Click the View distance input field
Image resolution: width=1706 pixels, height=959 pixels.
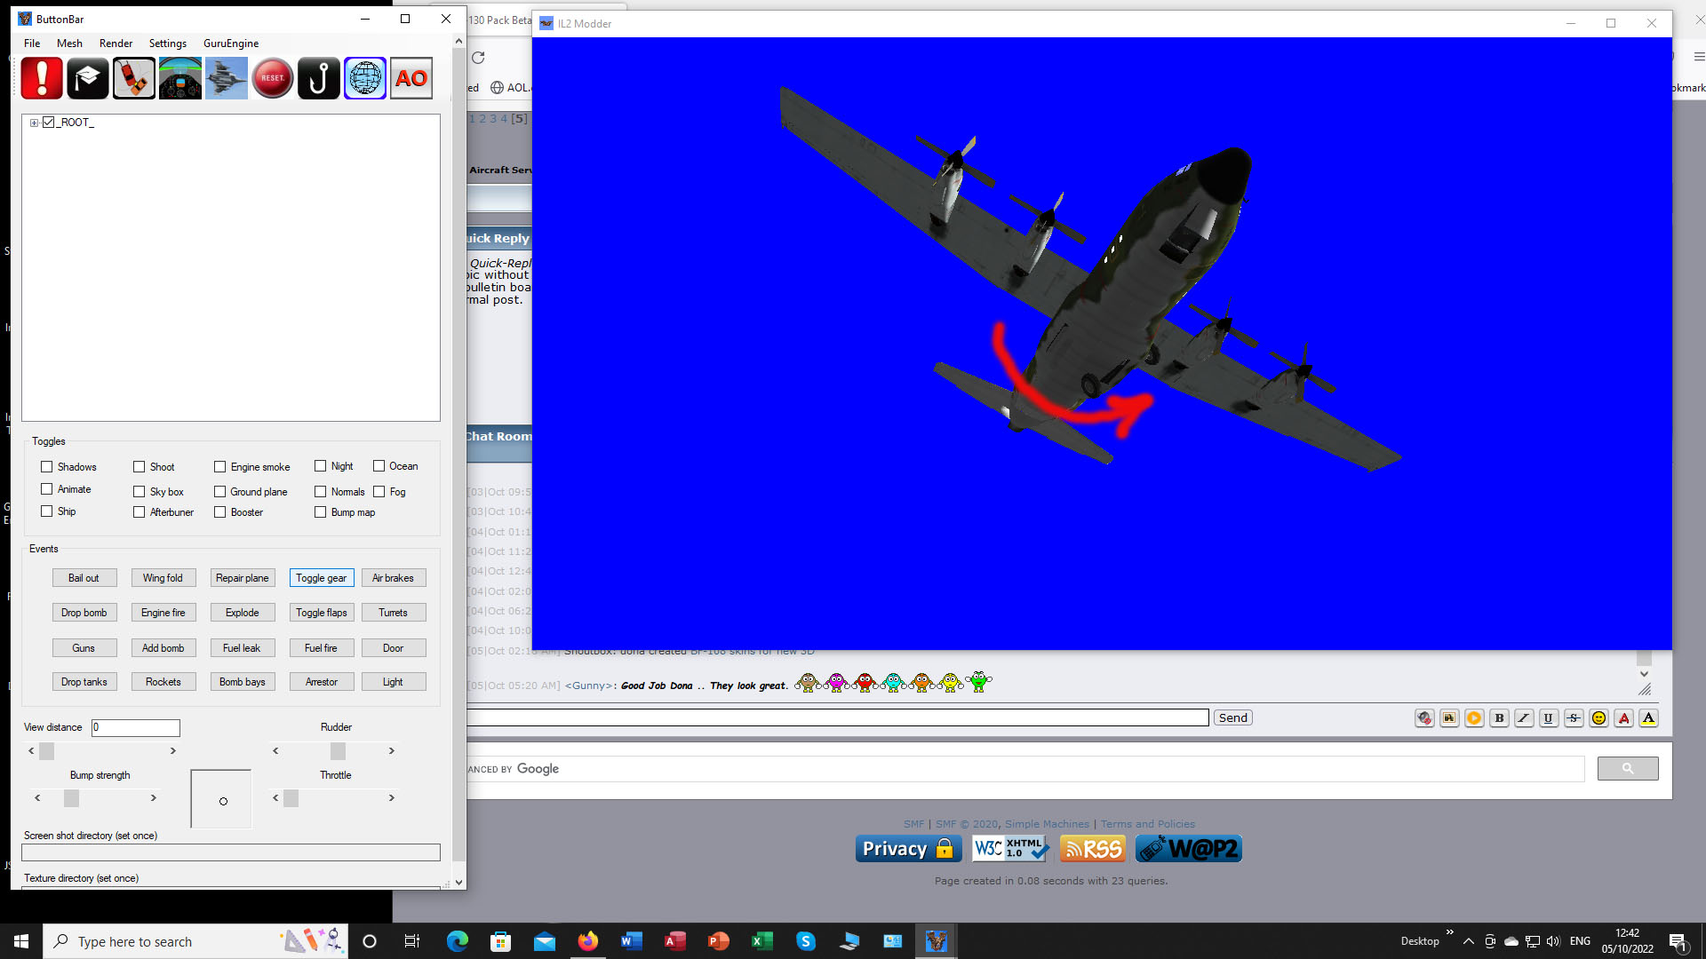point(135,727)
